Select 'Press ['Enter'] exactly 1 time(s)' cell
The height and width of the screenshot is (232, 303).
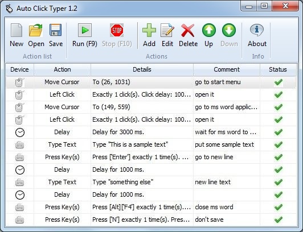point(142,157)
